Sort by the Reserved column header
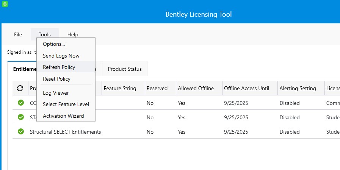The height and width of the screenshot is (170, 340). pyautogui.click(x=157, y=88)
